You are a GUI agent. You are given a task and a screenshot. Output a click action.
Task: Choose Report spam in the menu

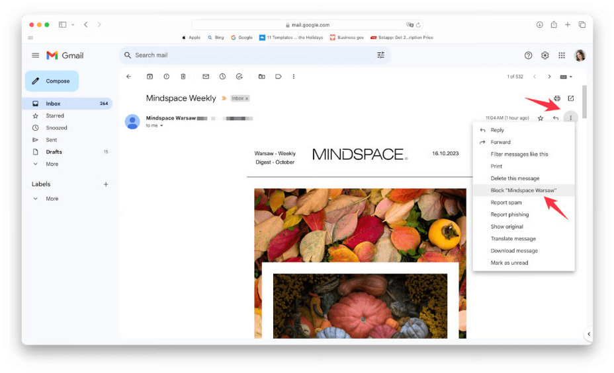(523, 203)
